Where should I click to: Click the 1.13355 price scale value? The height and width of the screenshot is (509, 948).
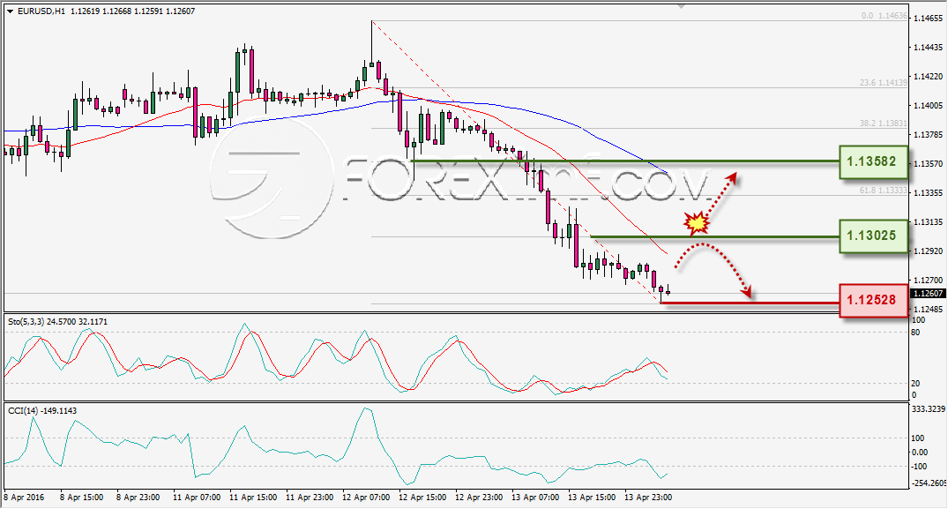[928, 192]
